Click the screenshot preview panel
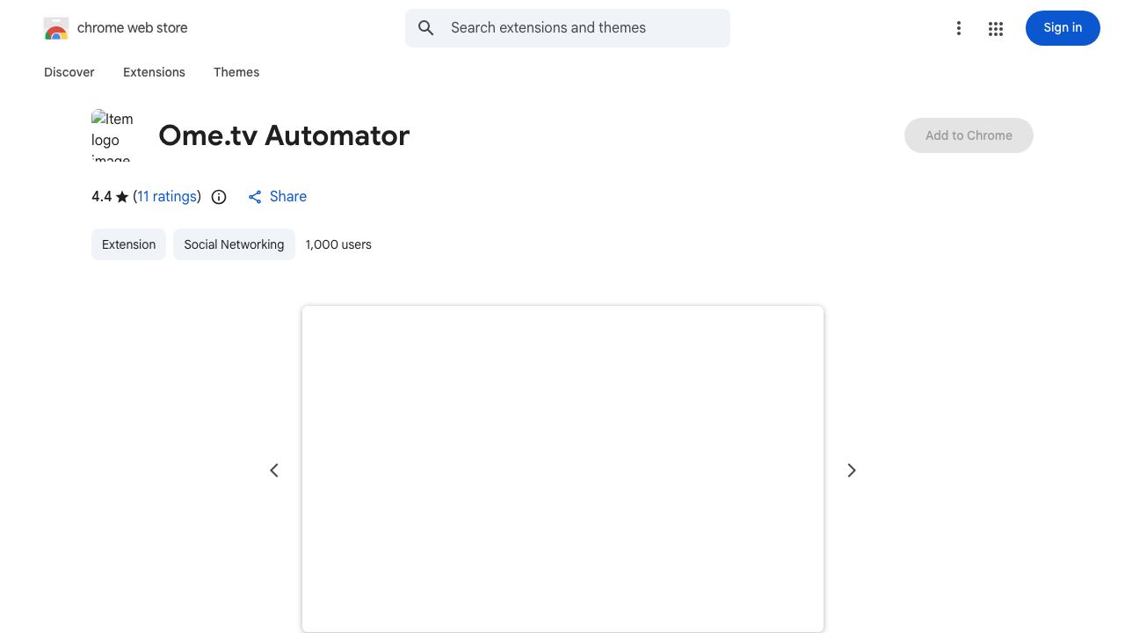 pos(562,469)
